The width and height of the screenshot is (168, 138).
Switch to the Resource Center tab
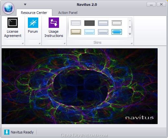[x=34, y=13]
